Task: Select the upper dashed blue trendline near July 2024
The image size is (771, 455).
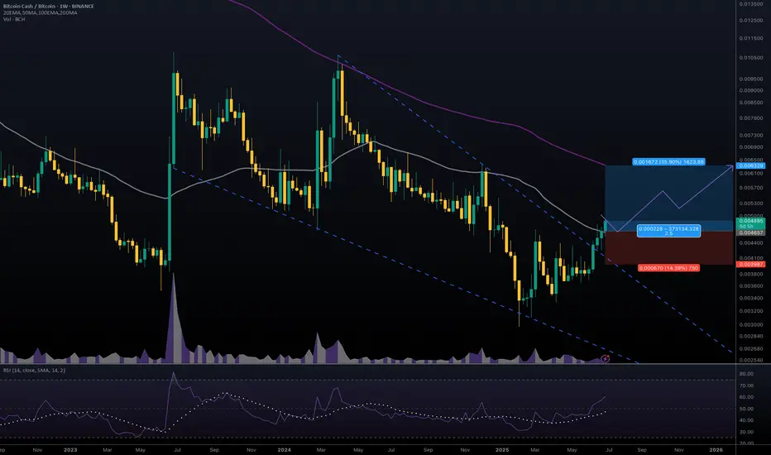Action: click(x=391, y=94)
